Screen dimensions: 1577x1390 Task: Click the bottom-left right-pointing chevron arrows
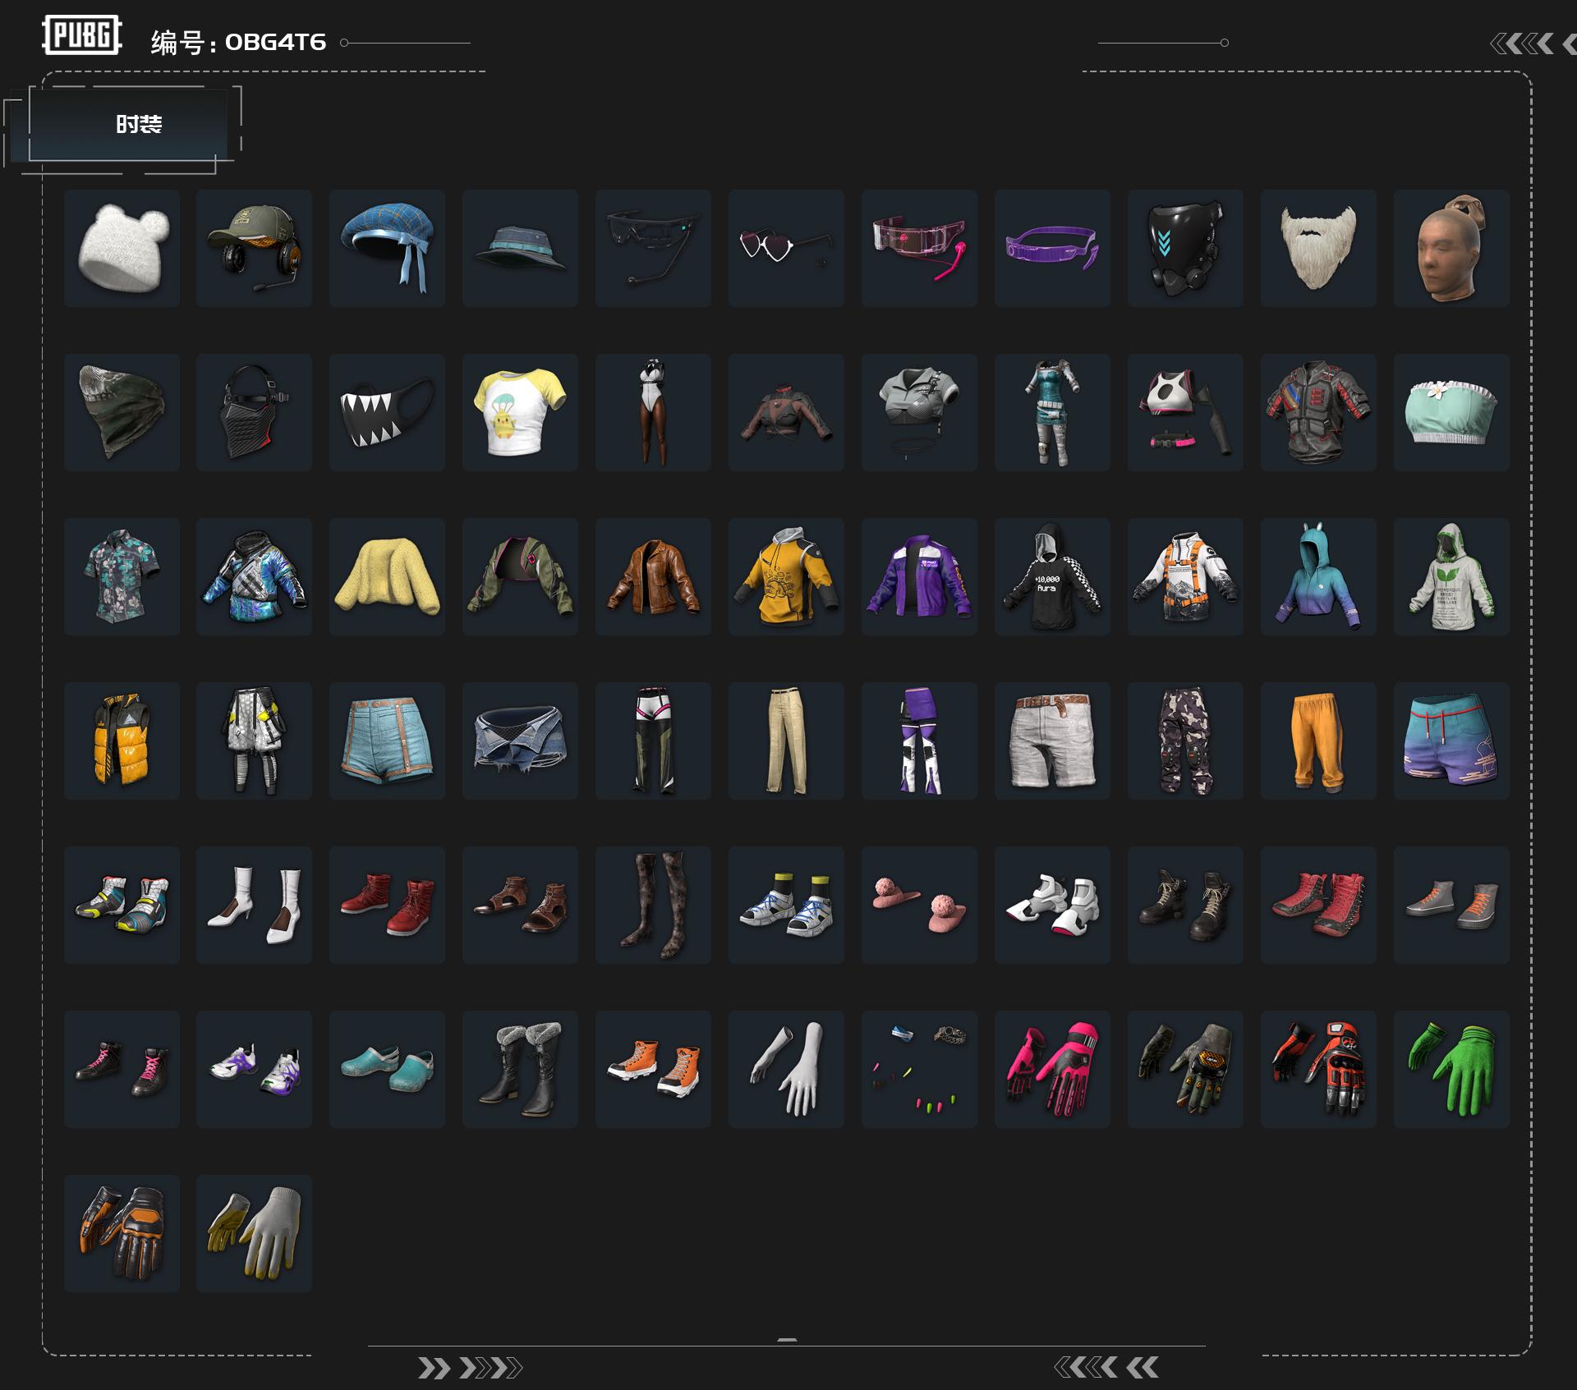[469, 1368]
